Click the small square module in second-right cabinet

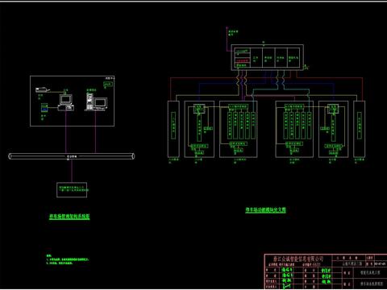[333, 109]
